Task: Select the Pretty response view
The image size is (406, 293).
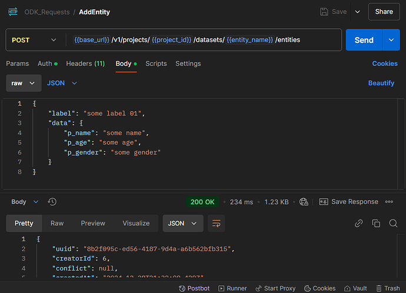Action: 24,223
